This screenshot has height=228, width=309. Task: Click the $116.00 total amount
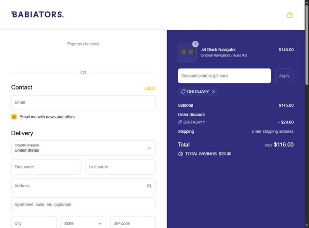tap(283, 145)
